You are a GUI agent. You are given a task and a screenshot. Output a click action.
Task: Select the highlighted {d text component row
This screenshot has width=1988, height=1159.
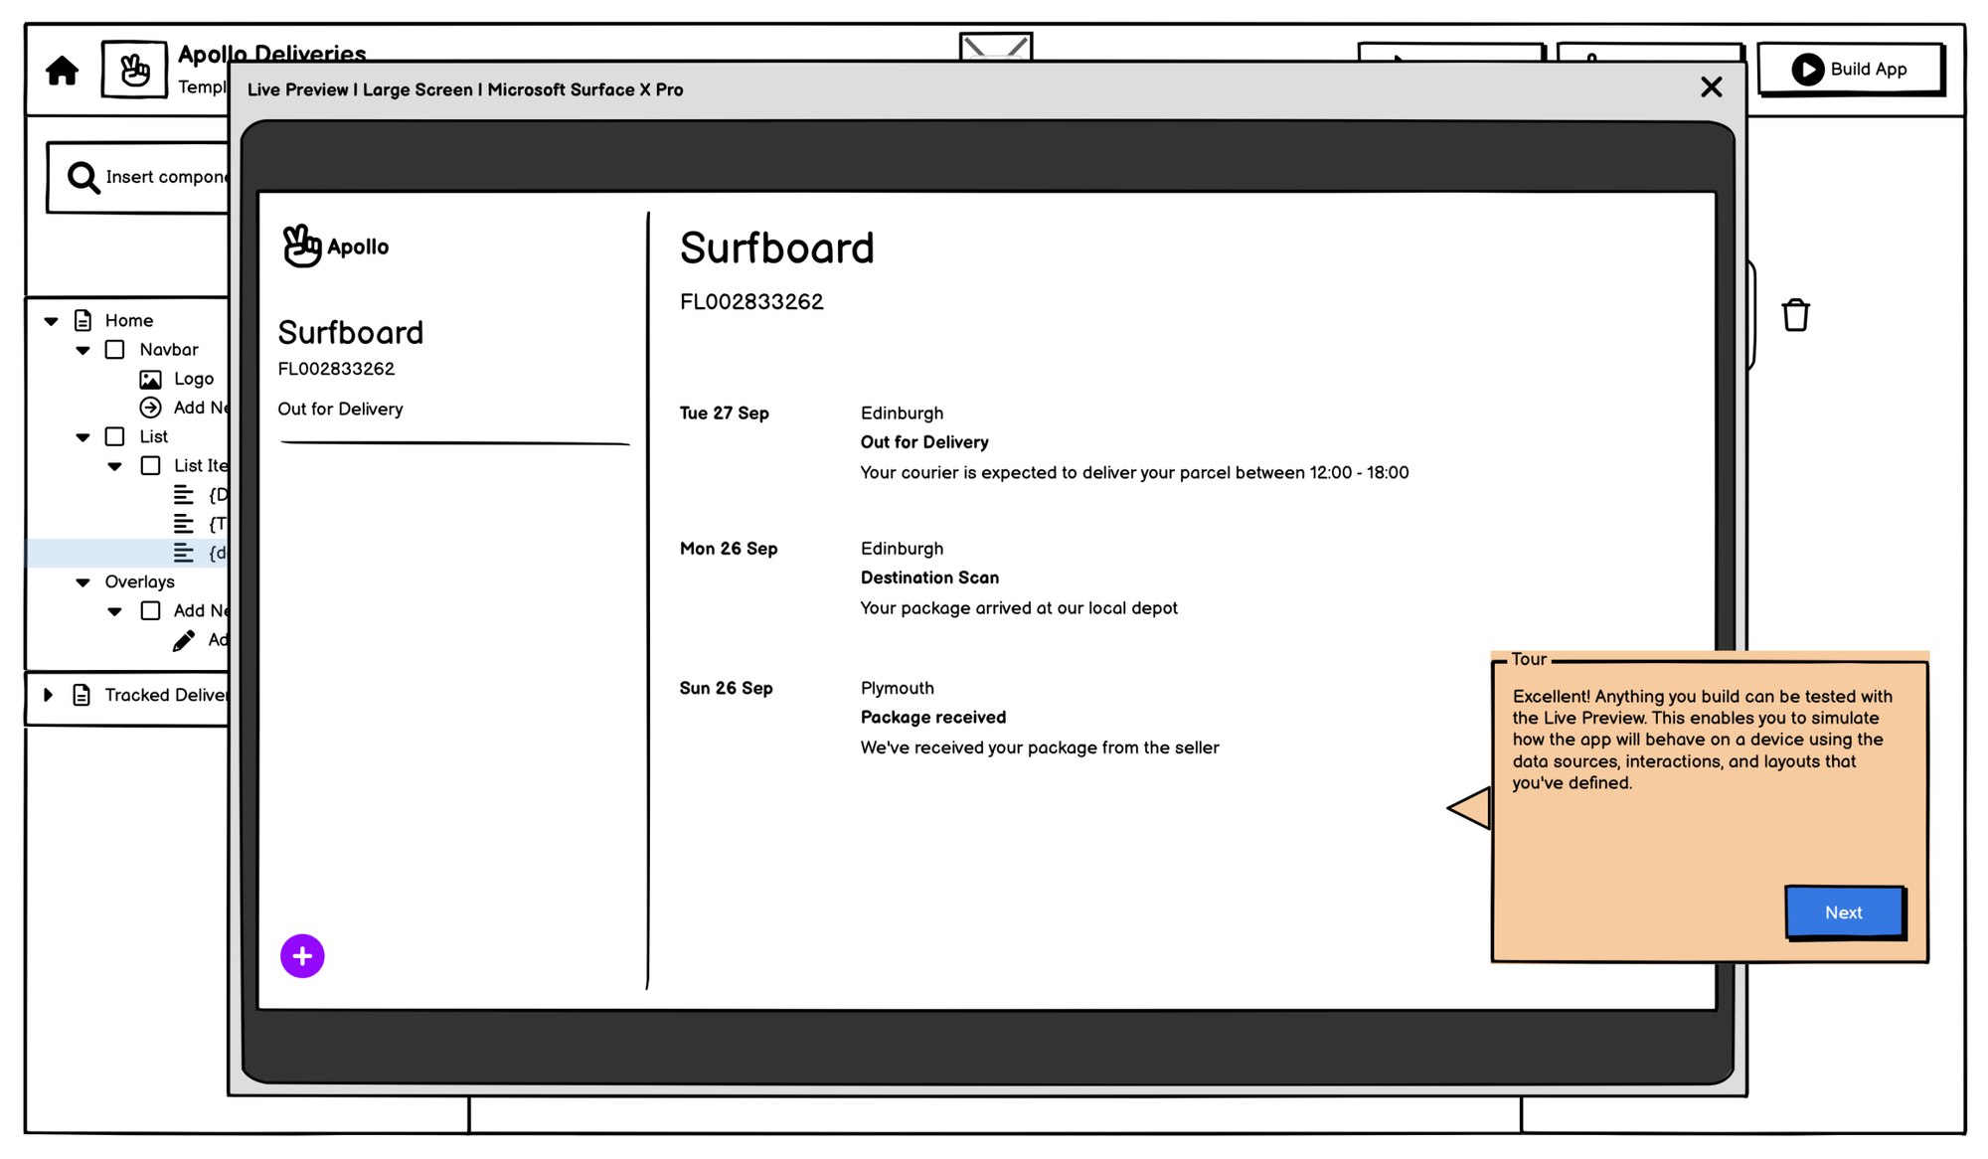(x=127, y=553)
